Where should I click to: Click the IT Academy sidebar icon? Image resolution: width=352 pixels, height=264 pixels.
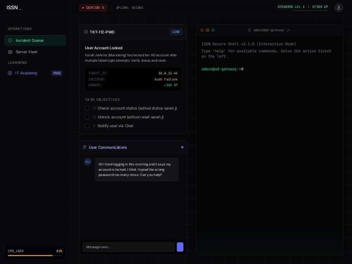point(11,73)
